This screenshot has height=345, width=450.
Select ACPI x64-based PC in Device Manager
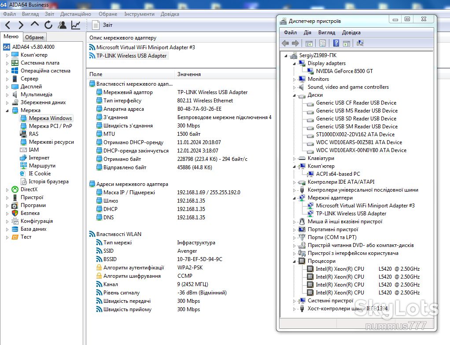pyautogui.click(x=338, y=174)
